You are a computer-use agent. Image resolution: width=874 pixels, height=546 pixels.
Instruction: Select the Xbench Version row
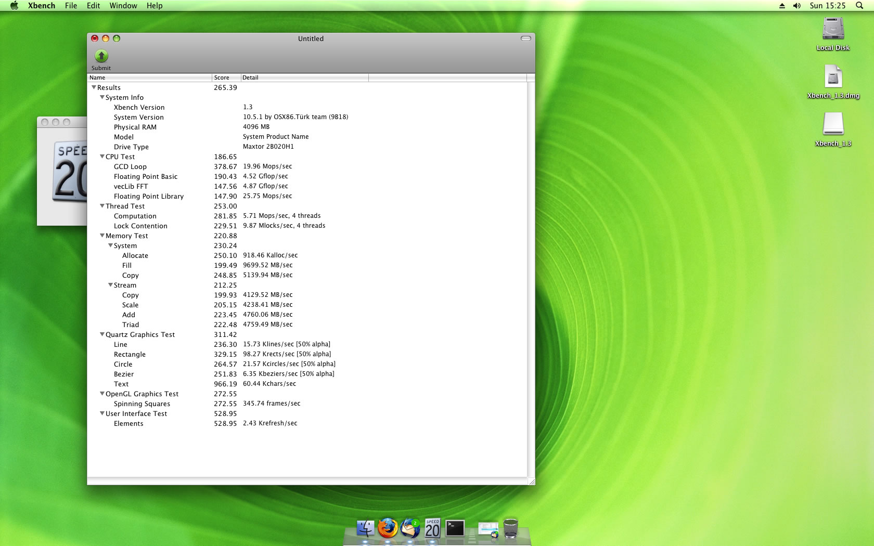click(x=307, y=107)
